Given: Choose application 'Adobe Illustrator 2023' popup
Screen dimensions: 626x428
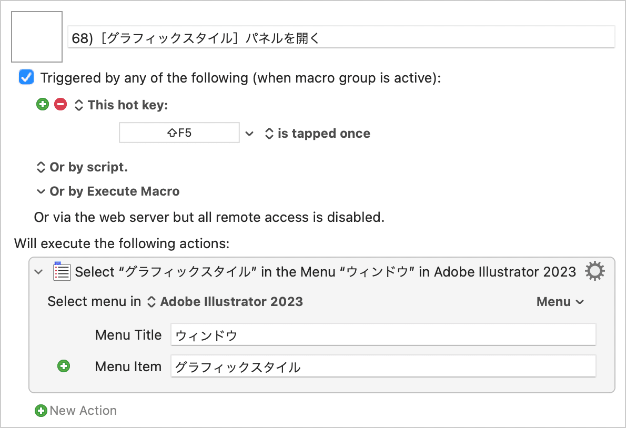Looking at the screenshot, I should (x=225, y=302).
